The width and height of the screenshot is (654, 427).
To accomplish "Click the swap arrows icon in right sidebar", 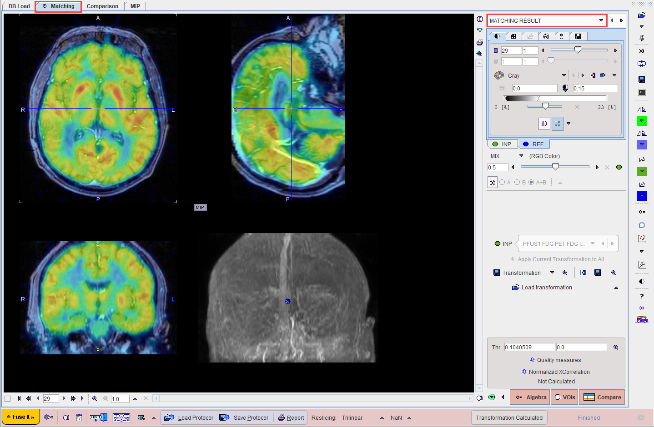I will click(x=642, y=64).
